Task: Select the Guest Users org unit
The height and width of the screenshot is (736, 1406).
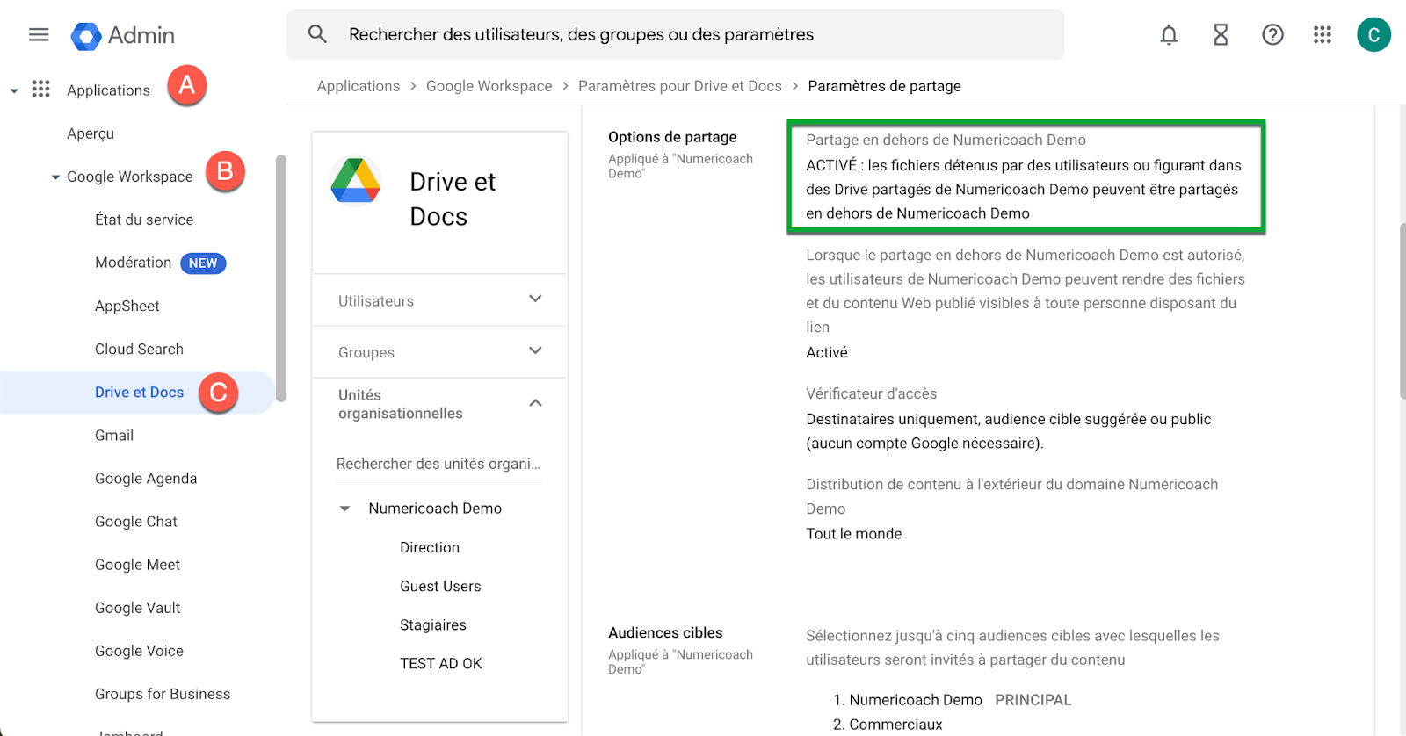Action: point(440,586)
